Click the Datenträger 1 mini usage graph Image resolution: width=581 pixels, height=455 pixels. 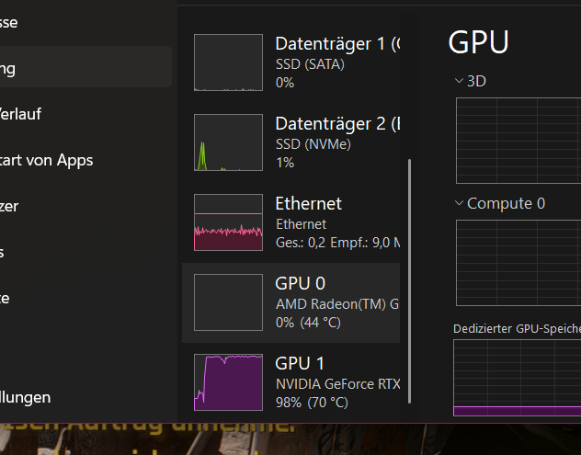(x=228, y=63)
